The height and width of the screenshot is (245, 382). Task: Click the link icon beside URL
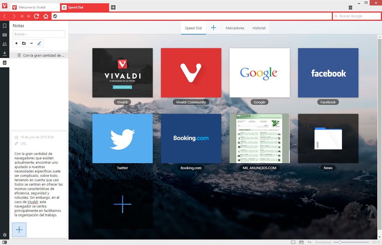(x=16, y=144)
